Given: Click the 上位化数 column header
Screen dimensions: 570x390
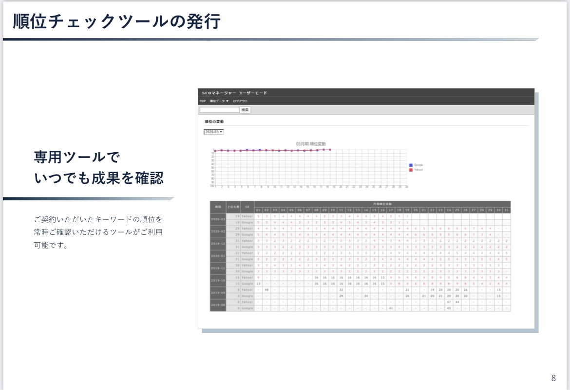Looking at the screenshot, I should 233,207.
